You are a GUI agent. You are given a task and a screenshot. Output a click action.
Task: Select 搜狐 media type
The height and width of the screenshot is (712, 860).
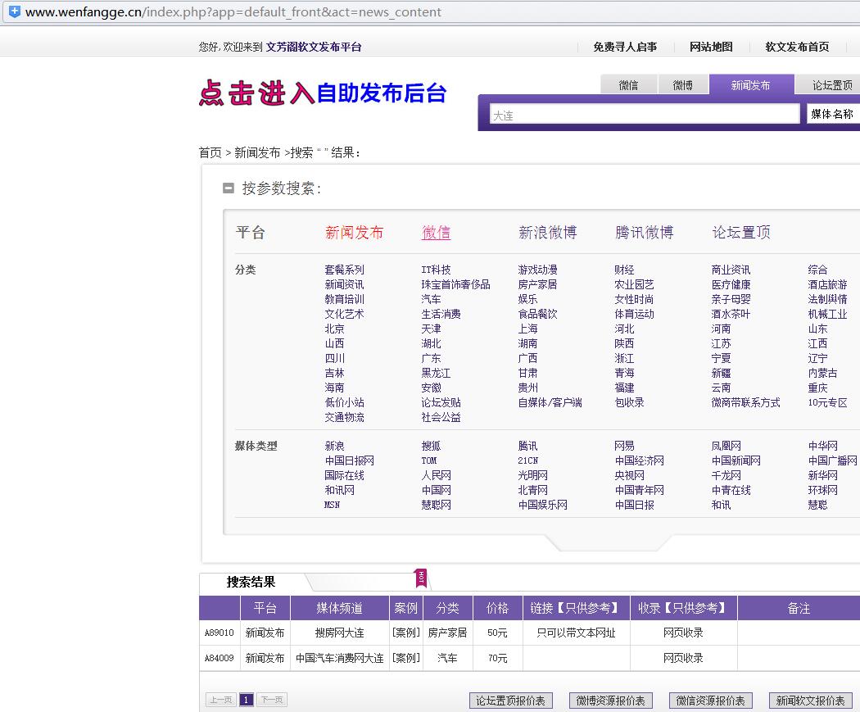click(x=431, y=446)
